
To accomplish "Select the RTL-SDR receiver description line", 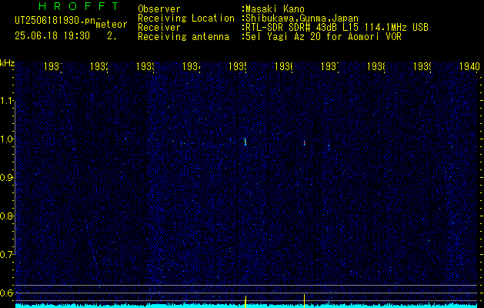I will pos(337,28).
